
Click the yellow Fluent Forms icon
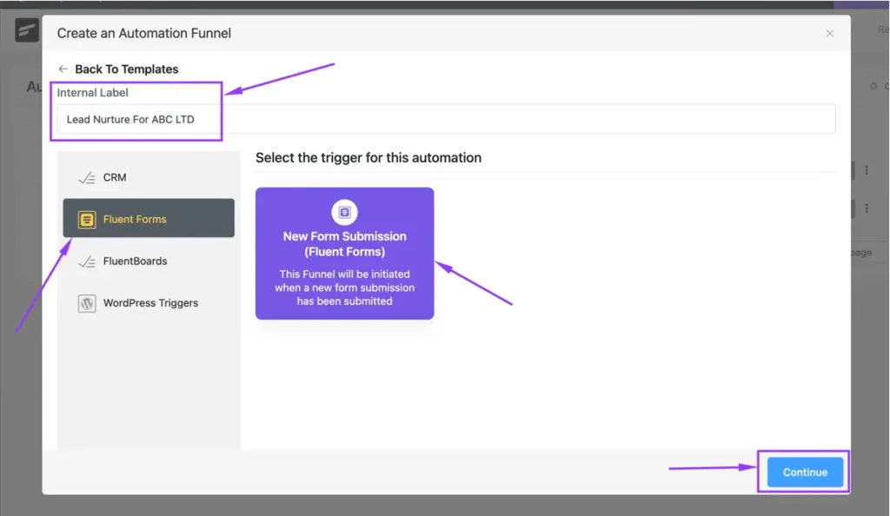coord(87,220)
